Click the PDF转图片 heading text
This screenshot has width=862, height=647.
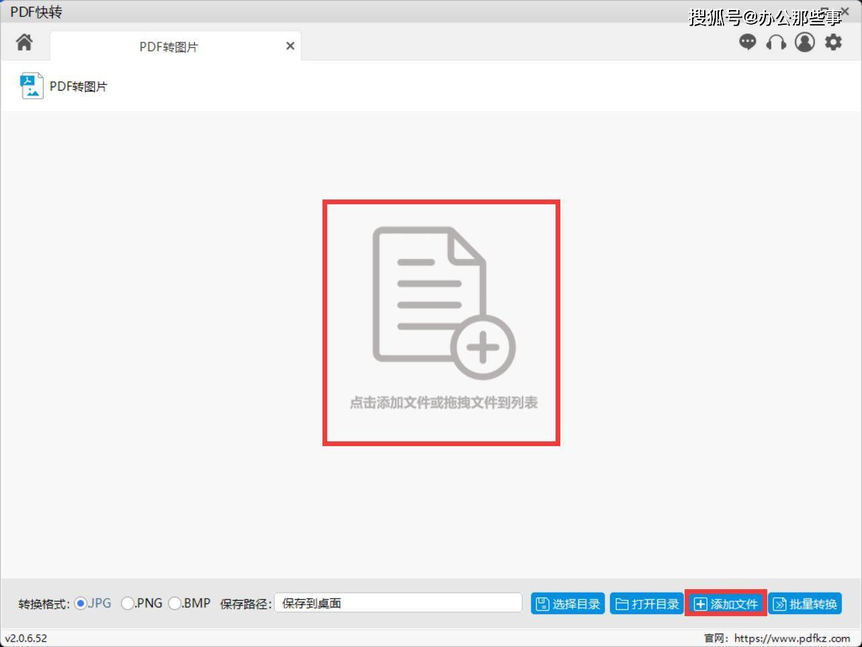[x=79, y=86]
